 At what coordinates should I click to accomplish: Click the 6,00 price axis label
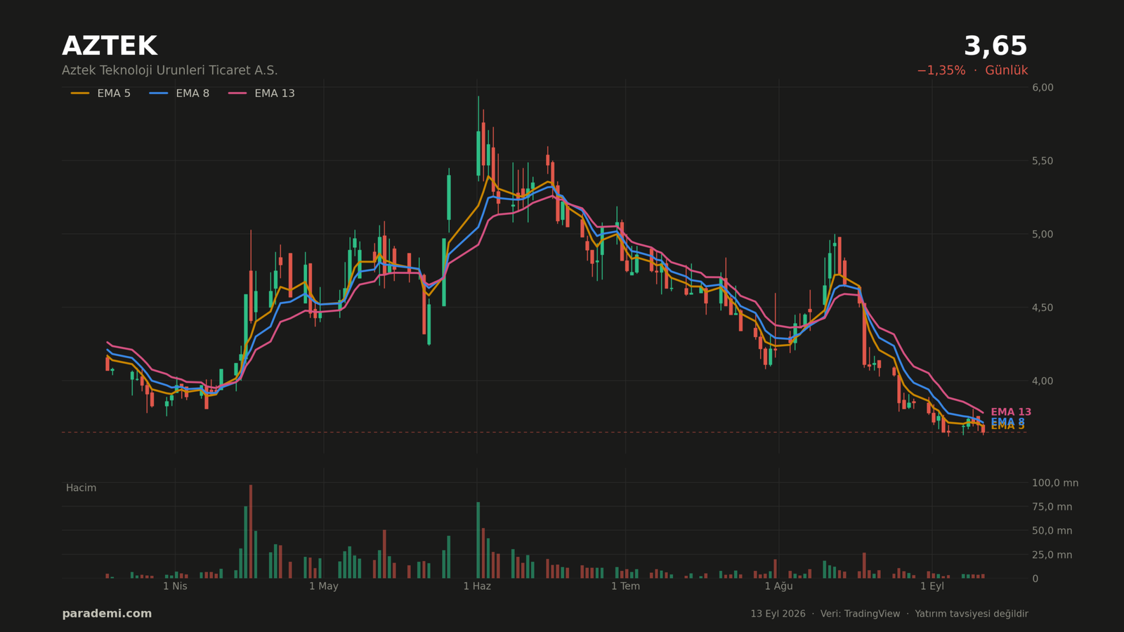point(1043,87)
